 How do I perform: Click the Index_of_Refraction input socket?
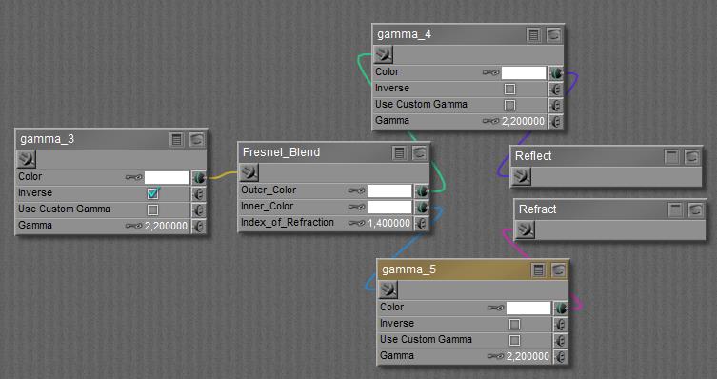[421, 223]
